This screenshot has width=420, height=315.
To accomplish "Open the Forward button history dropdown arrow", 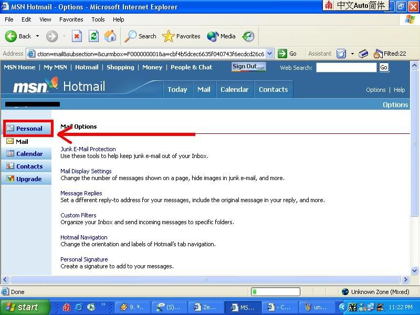I will coord(64,36).
